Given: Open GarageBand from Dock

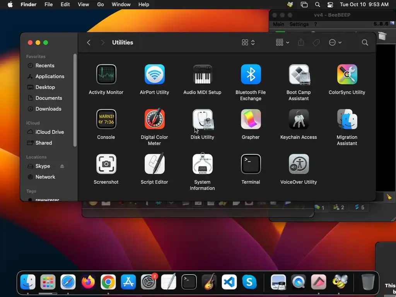Looking at the screenshot, I should [x=209, y=282].
